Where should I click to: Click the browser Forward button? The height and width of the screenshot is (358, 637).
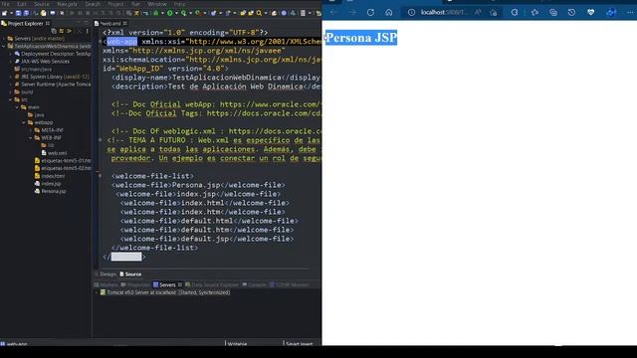[352, 12]
